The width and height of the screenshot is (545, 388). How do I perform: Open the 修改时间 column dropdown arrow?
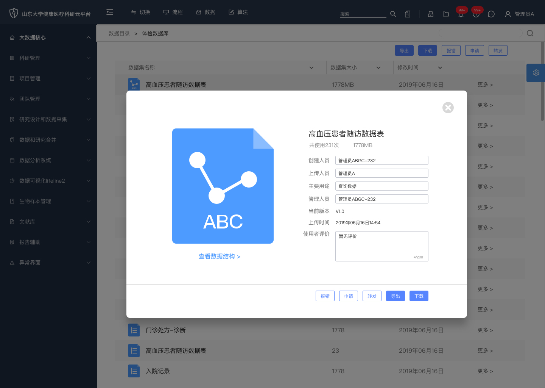pyautogui.click(x=440, y=68)
